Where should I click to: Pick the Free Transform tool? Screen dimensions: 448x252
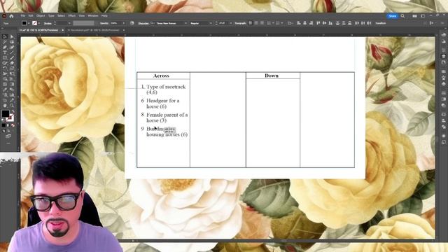pyautogui.click(x=12, y=73)
